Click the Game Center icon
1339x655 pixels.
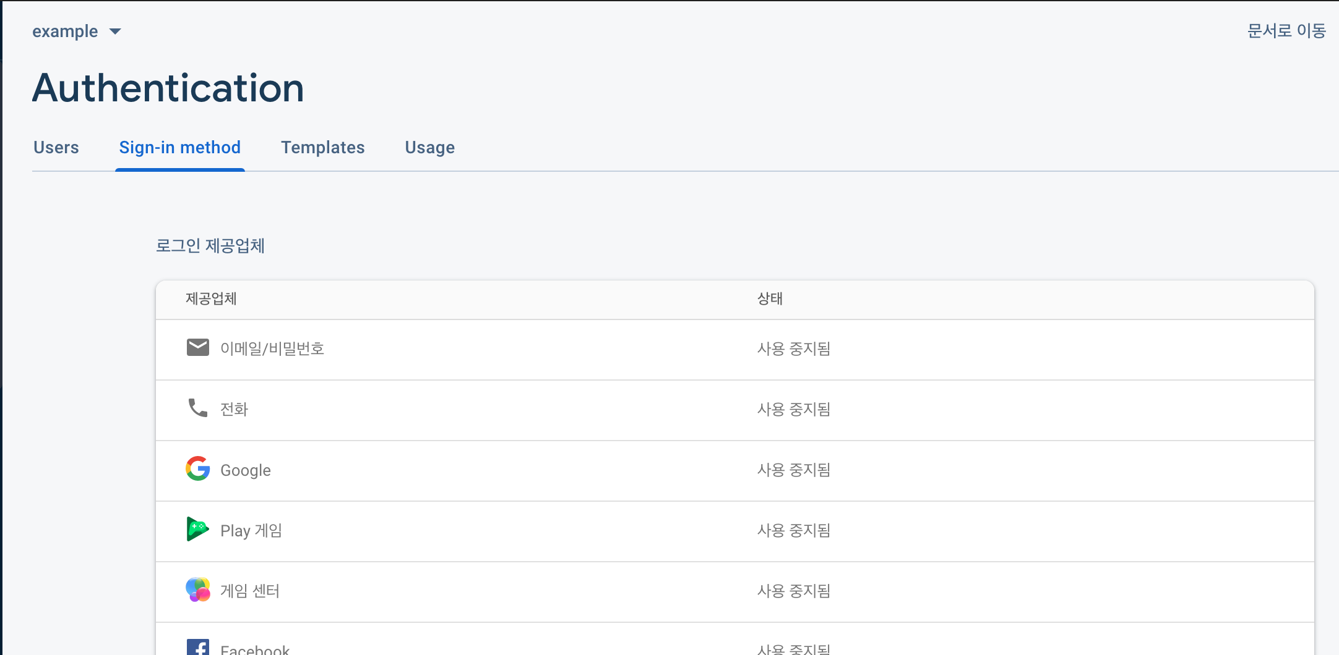tap(198, 589)
